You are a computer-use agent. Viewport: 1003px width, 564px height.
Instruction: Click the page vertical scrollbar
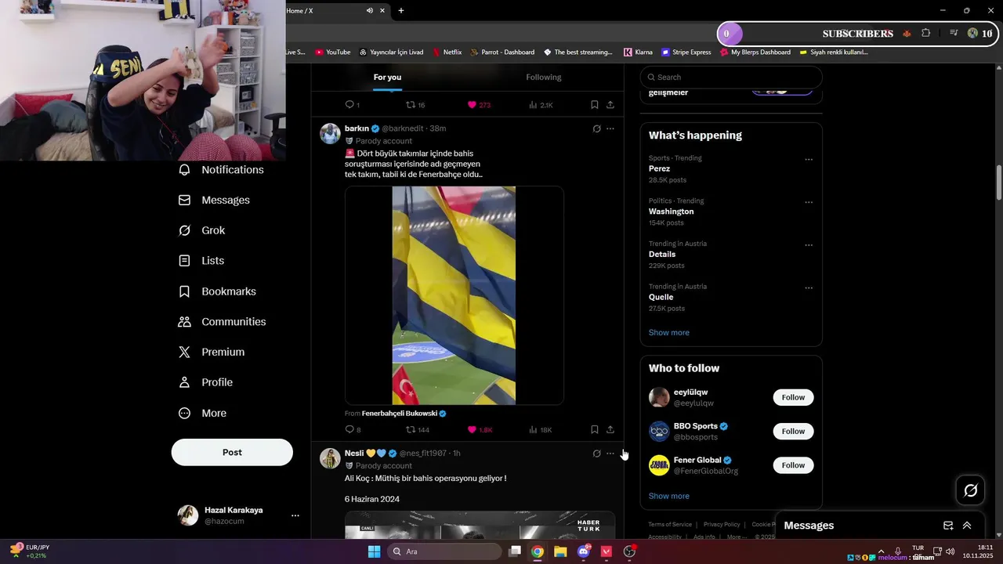[x=998, y=182]
